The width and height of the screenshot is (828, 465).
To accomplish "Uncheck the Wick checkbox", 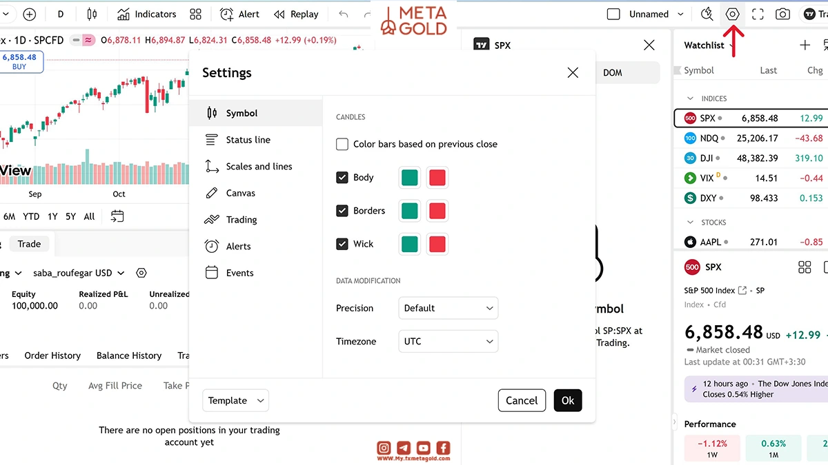I will [x=342, y=244].
